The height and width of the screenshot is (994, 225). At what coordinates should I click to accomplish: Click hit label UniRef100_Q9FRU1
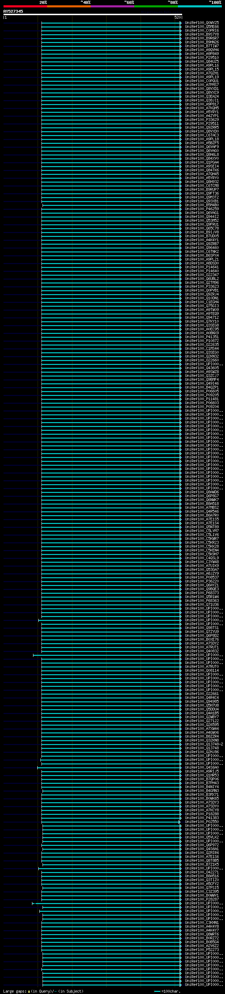pos(202,224)
